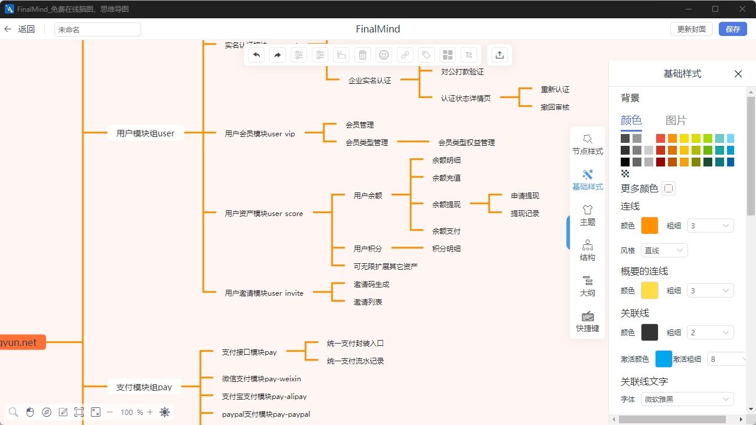Switch to the 大纲 outline view
The height and width of the screenshot is (425, 756).
click(x=587, y=286)
